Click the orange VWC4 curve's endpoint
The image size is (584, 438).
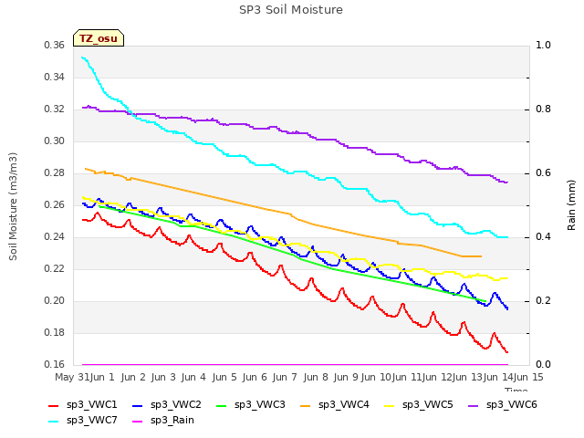pyautogui.click(x=481, y=256)
